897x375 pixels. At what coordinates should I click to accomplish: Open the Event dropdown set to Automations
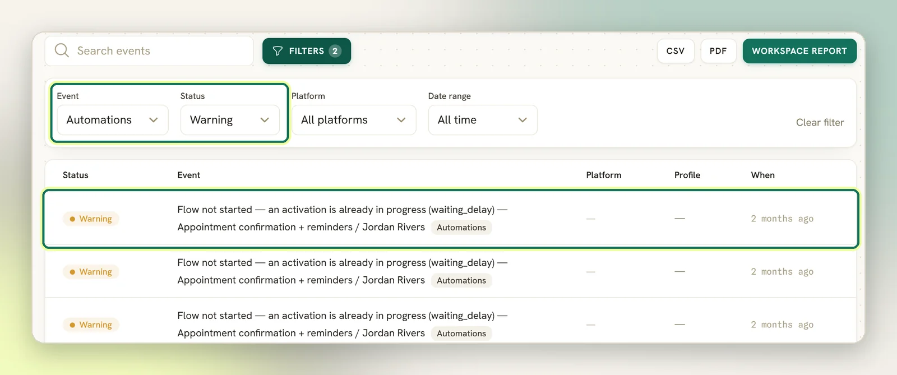tap(113, 120)
